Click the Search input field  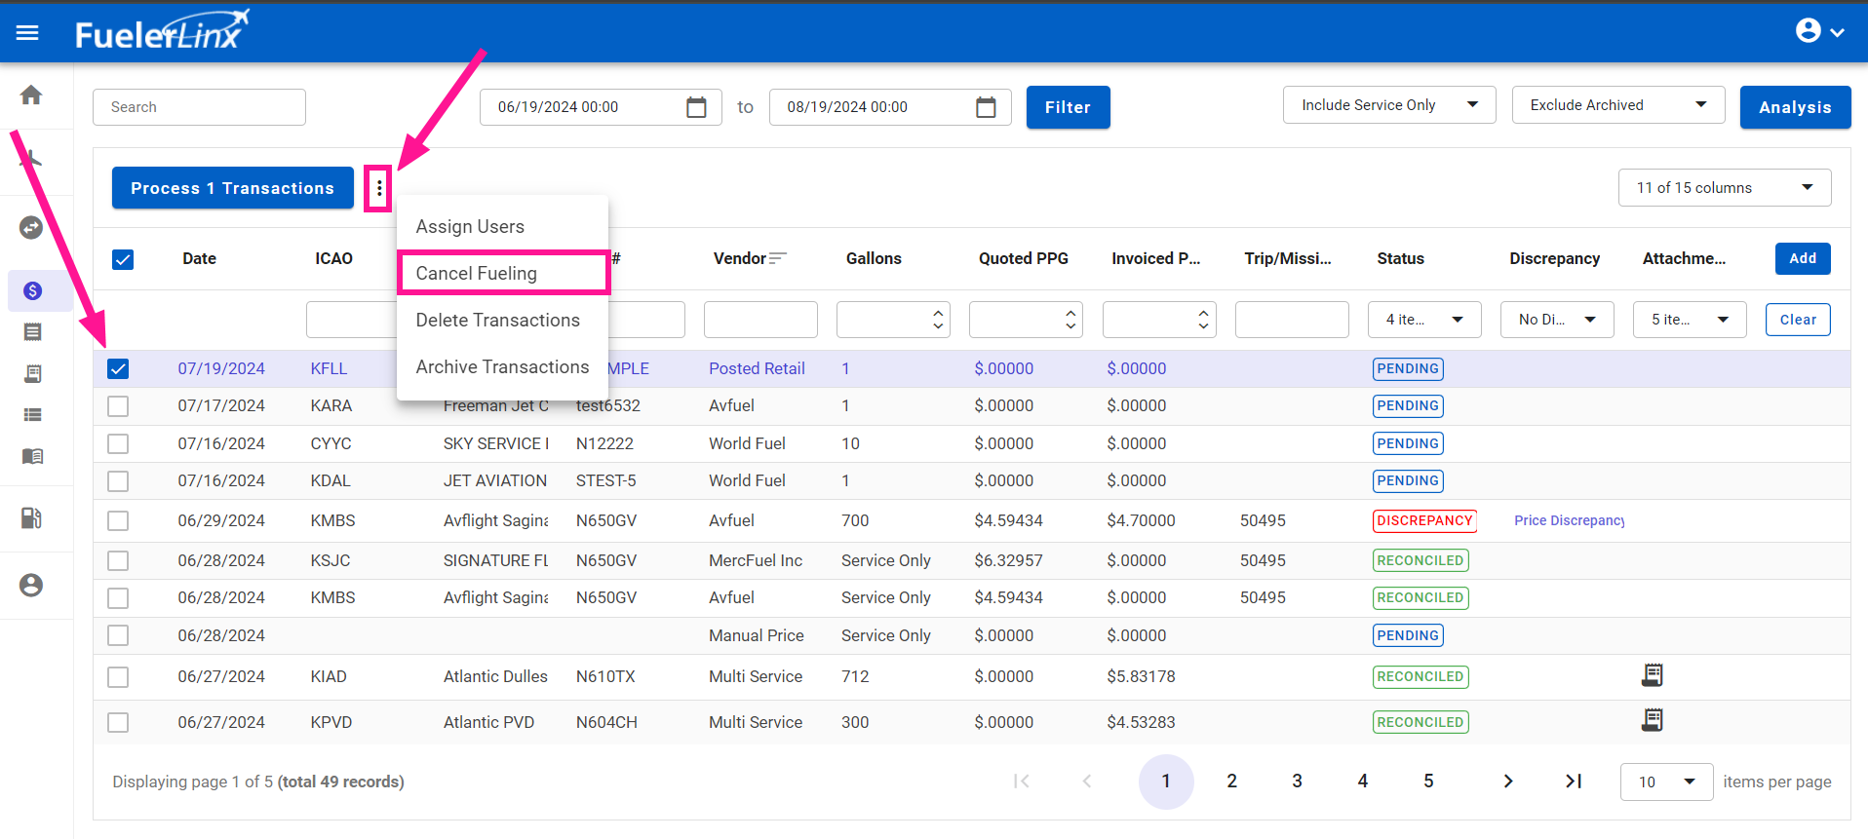click(199, 107)
